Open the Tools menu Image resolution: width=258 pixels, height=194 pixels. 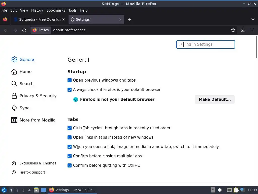[72, 10]
